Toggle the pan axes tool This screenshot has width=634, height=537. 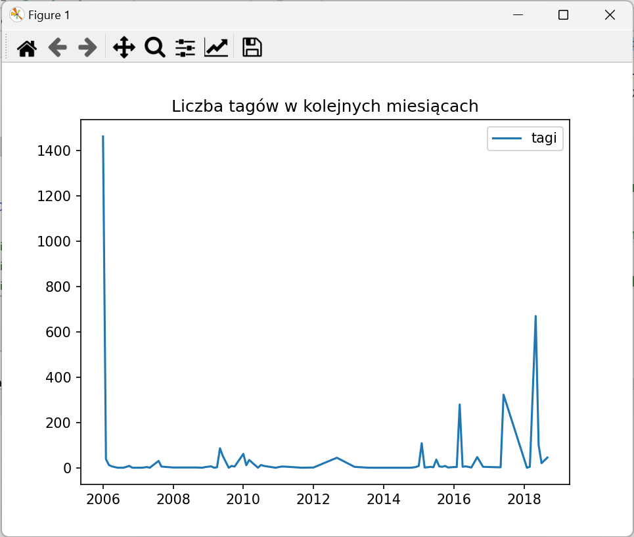[124, 47]
